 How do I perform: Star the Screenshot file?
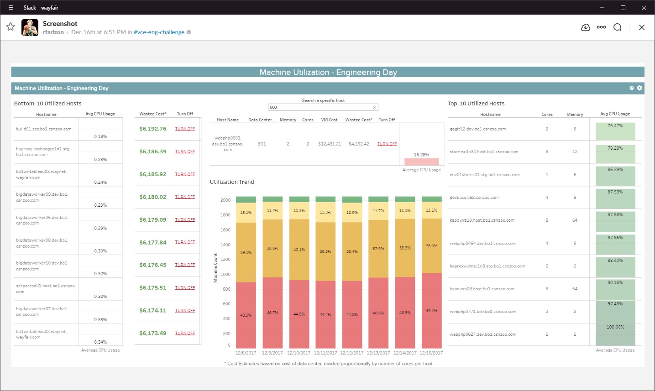10,27
